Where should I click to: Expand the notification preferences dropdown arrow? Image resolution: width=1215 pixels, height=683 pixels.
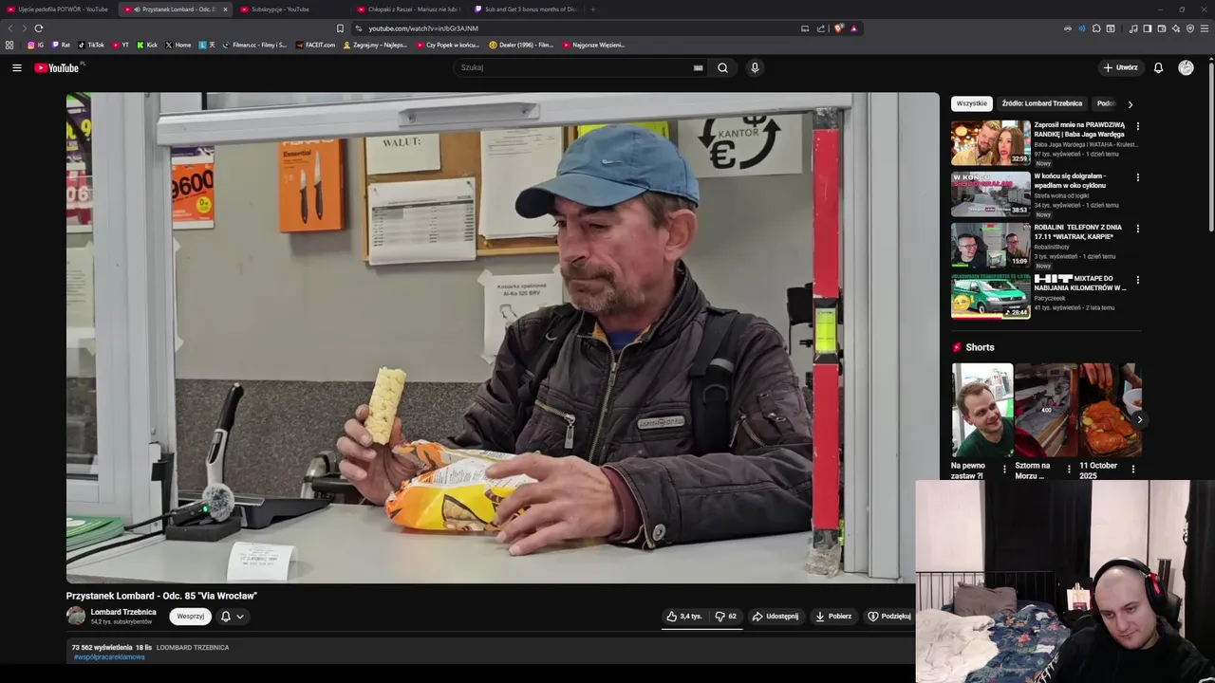(240, 617)
